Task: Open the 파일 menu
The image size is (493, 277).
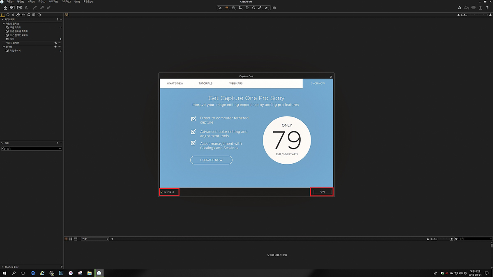Action: coord(10,2)
